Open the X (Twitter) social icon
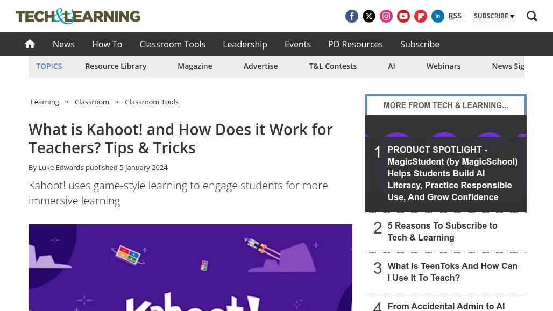Screen dimensions: 553x311 (369, 16)
